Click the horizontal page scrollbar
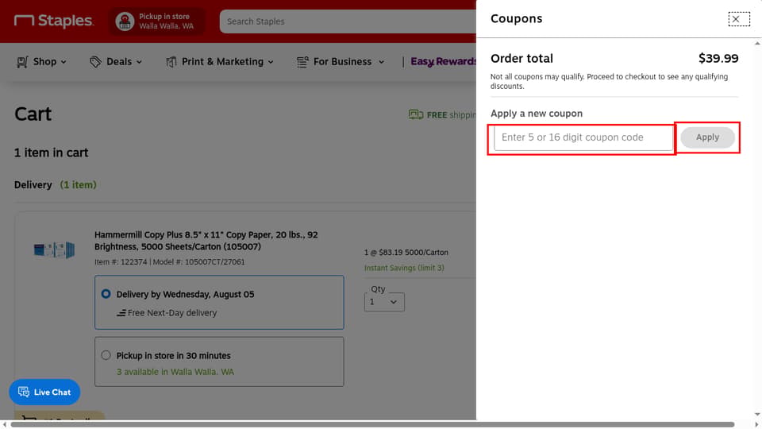 click(x=372, y=424)
